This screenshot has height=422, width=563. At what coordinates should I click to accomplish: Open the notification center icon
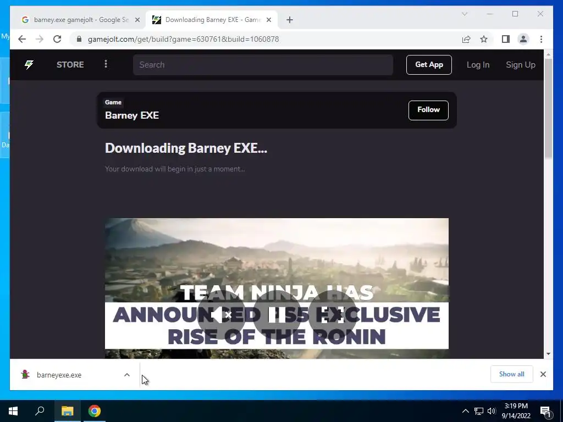click(545, 411)
